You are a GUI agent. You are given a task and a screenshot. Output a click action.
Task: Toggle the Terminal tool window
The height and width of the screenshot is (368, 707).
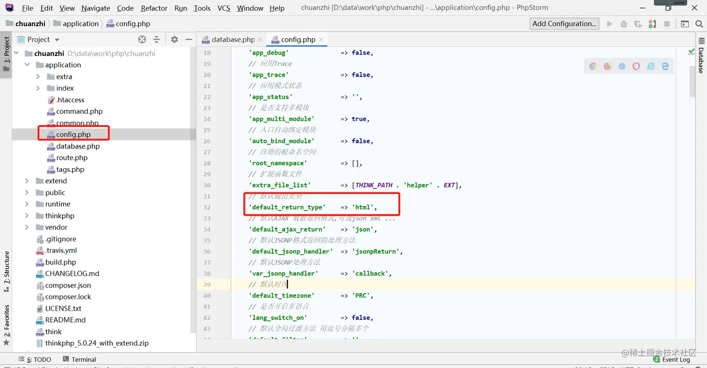tap(79, 359)
